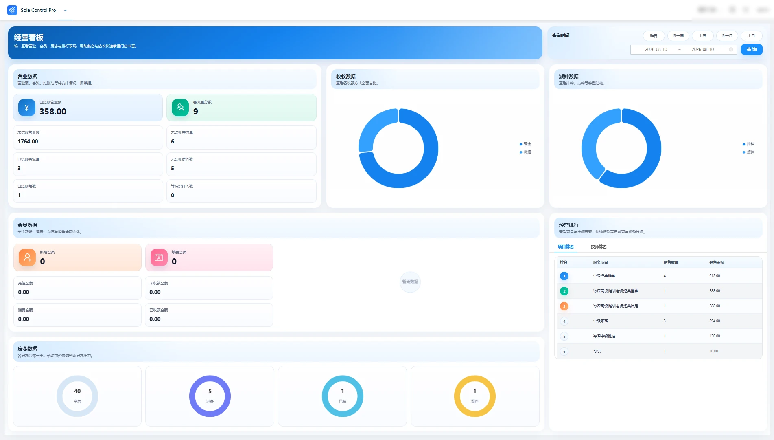Click the 可乐 service item
This screenshot has width=774, height=440.
pyautogui.click(x=597, y=352)
